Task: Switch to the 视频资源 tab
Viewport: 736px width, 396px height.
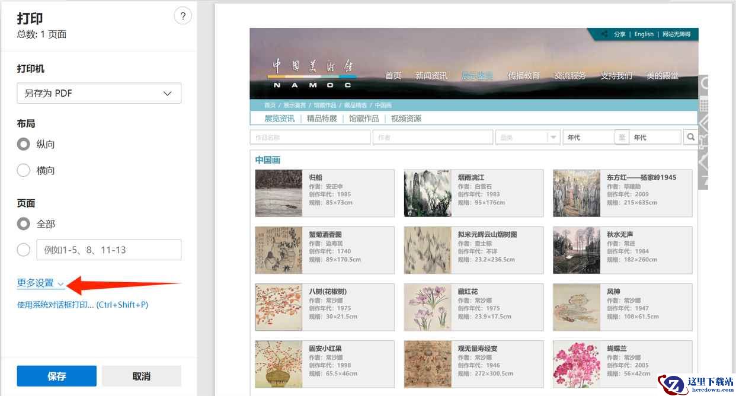Action: click(406, 118)
